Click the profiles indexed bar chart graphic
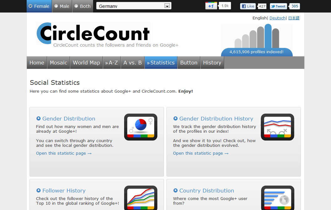Screen dimensions: 331x210 (x=257, y=36)
